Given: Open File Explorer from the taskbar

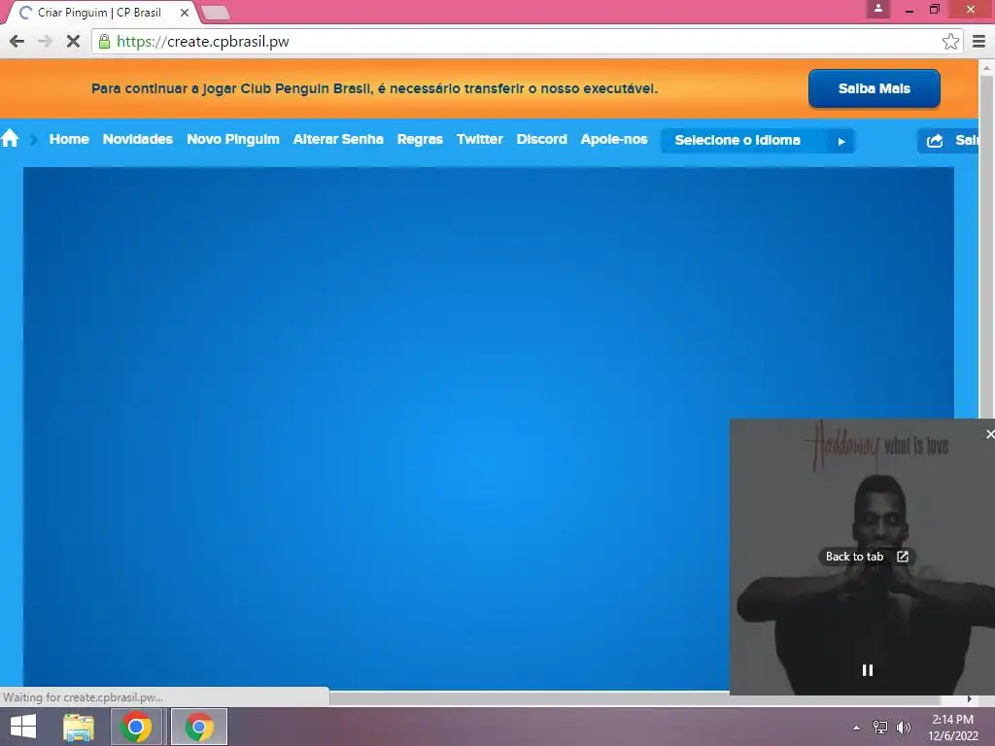Looking at the screenshot, I should tap(79, 727).
